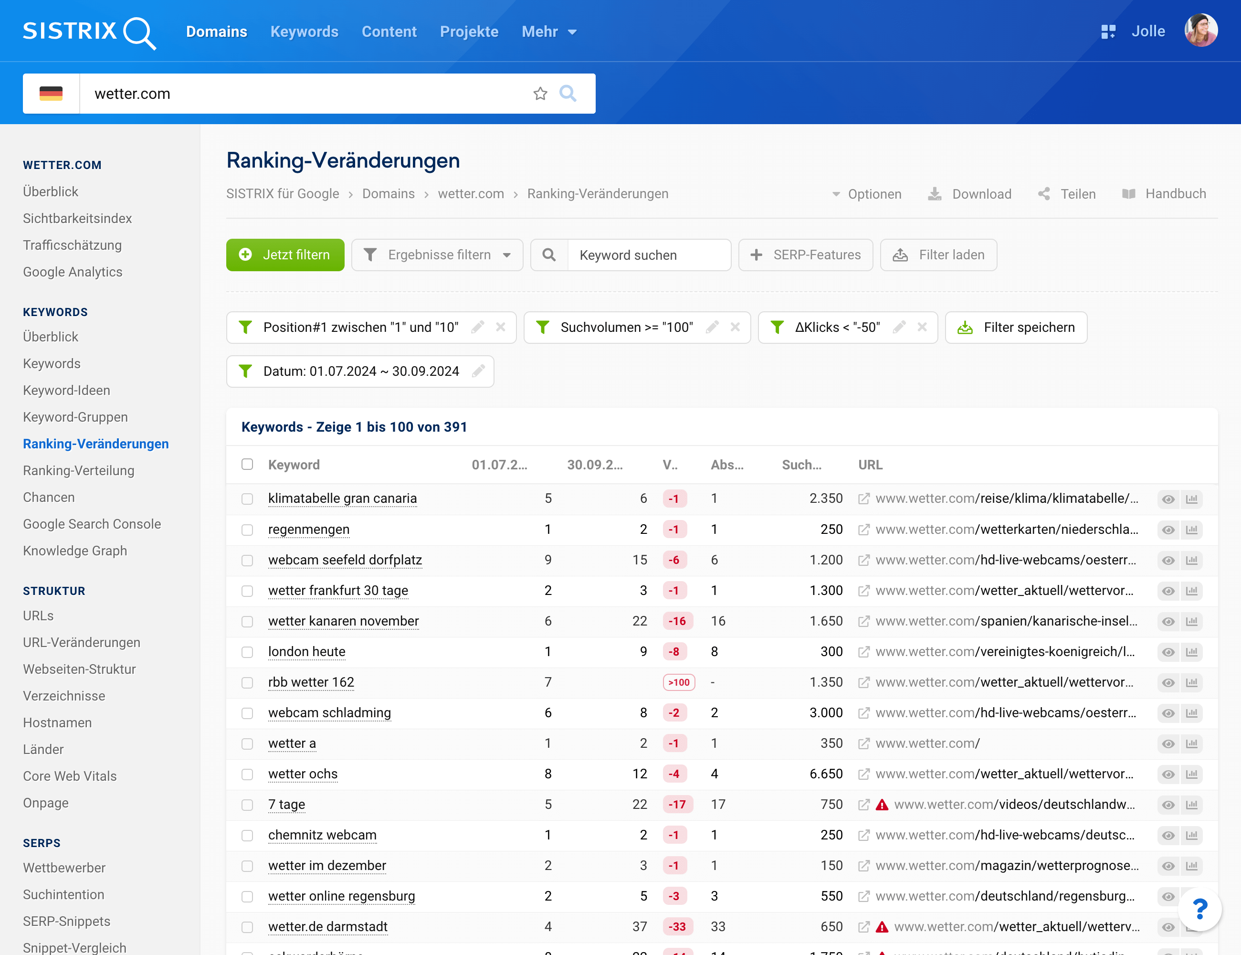Click the edit pencil icon next to date filter

(480, 371)
